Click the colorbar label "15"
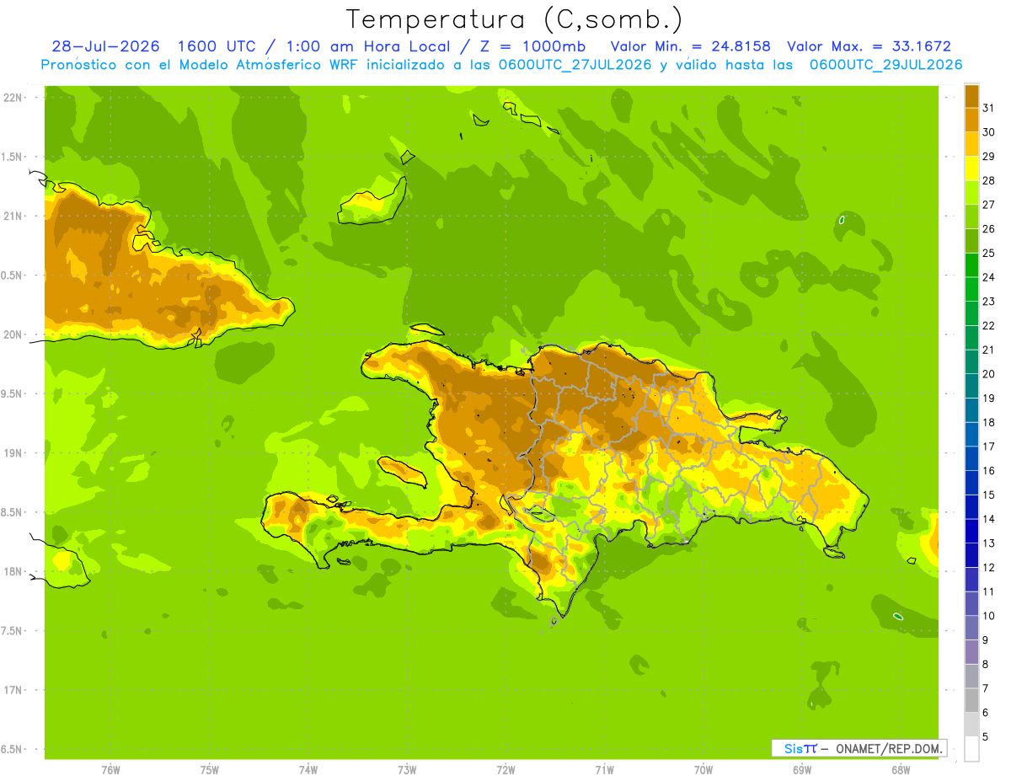Viewport: 1011px width, 781px height. coord(989,495)
